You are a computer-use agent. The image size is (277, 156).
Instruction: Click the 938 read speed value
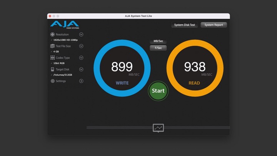(x=195, y=67)
